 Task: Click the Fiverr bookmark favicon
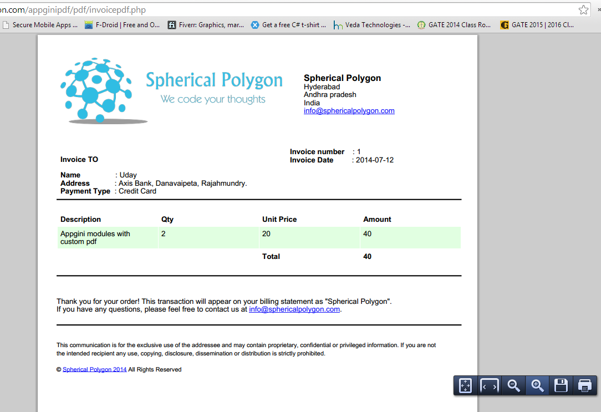pyautogui.click(x=172, y=25)
